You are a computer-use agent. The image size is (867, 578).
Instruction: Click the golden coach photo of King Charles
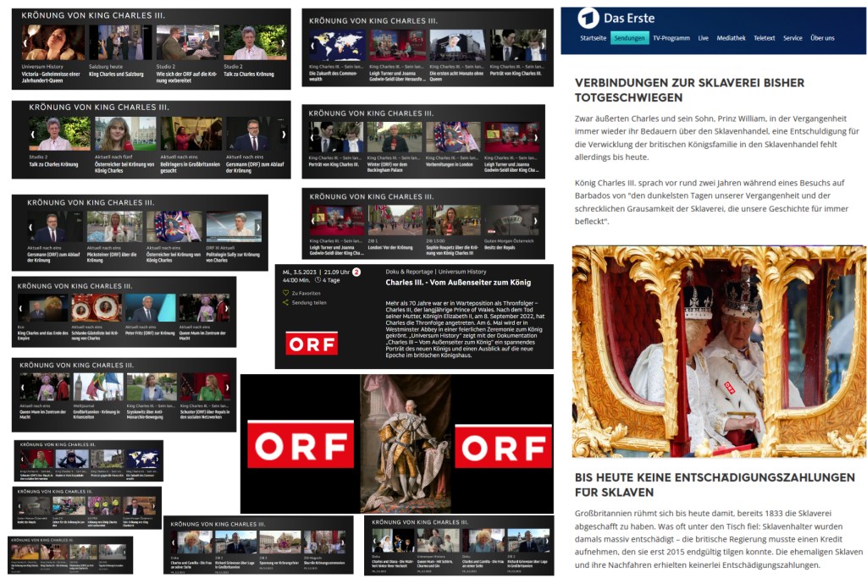(x=719, y=351)
